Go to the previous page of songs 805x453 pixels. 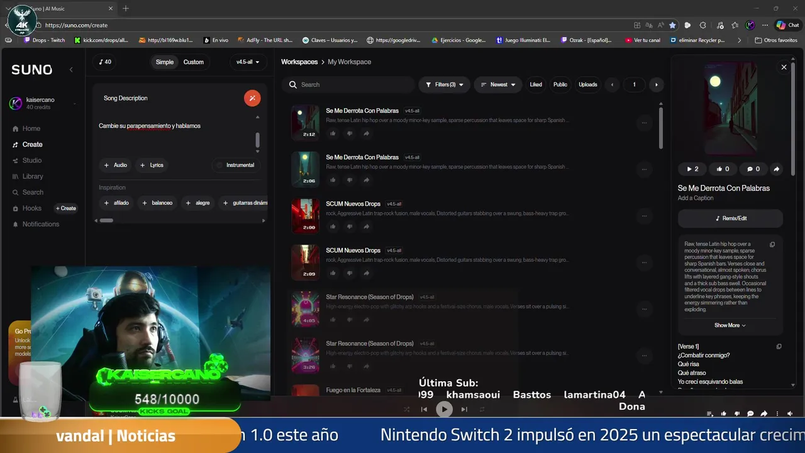tap(613, 84)
